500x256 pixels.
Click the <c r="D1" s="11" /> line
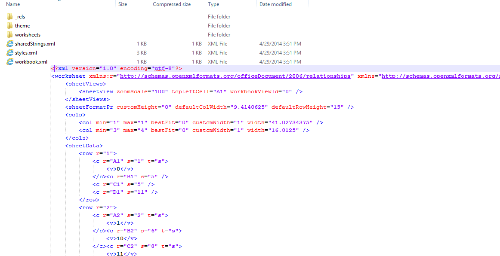(125, 192)
